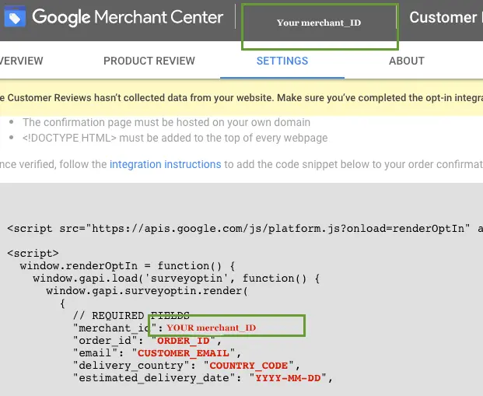Click the DOCTYPE HTML requirement bullet
This screenshot has height=396, width=483.
click(x=175, y=138)
